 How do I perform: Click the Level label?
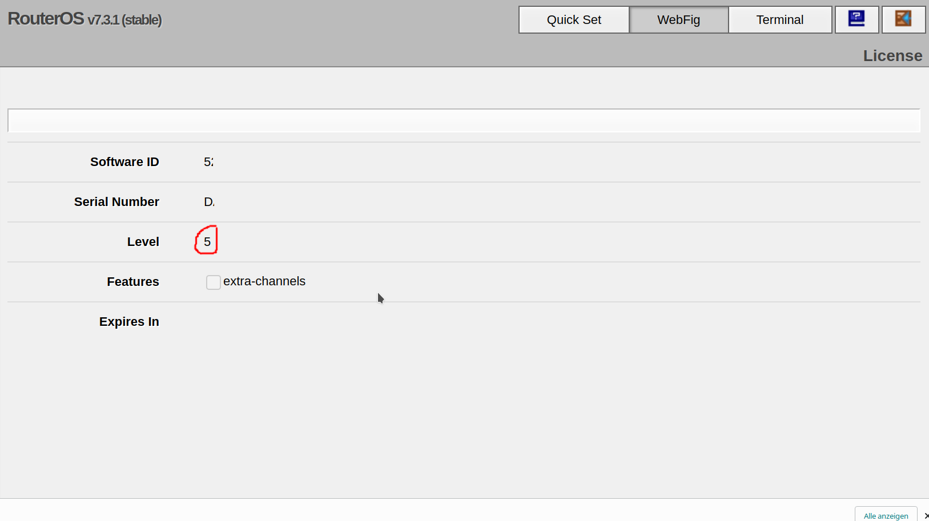pyautogui.click(x=143, y=242)
